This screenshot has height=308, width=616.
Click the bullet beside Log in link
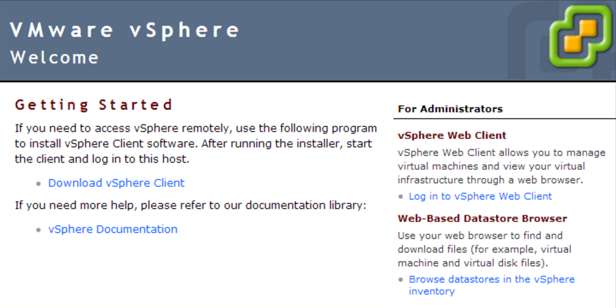pos(401,197)
